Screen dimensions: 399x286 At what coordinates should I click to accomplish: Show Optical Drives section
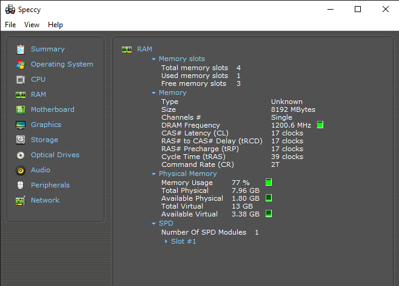click(55, 155)
